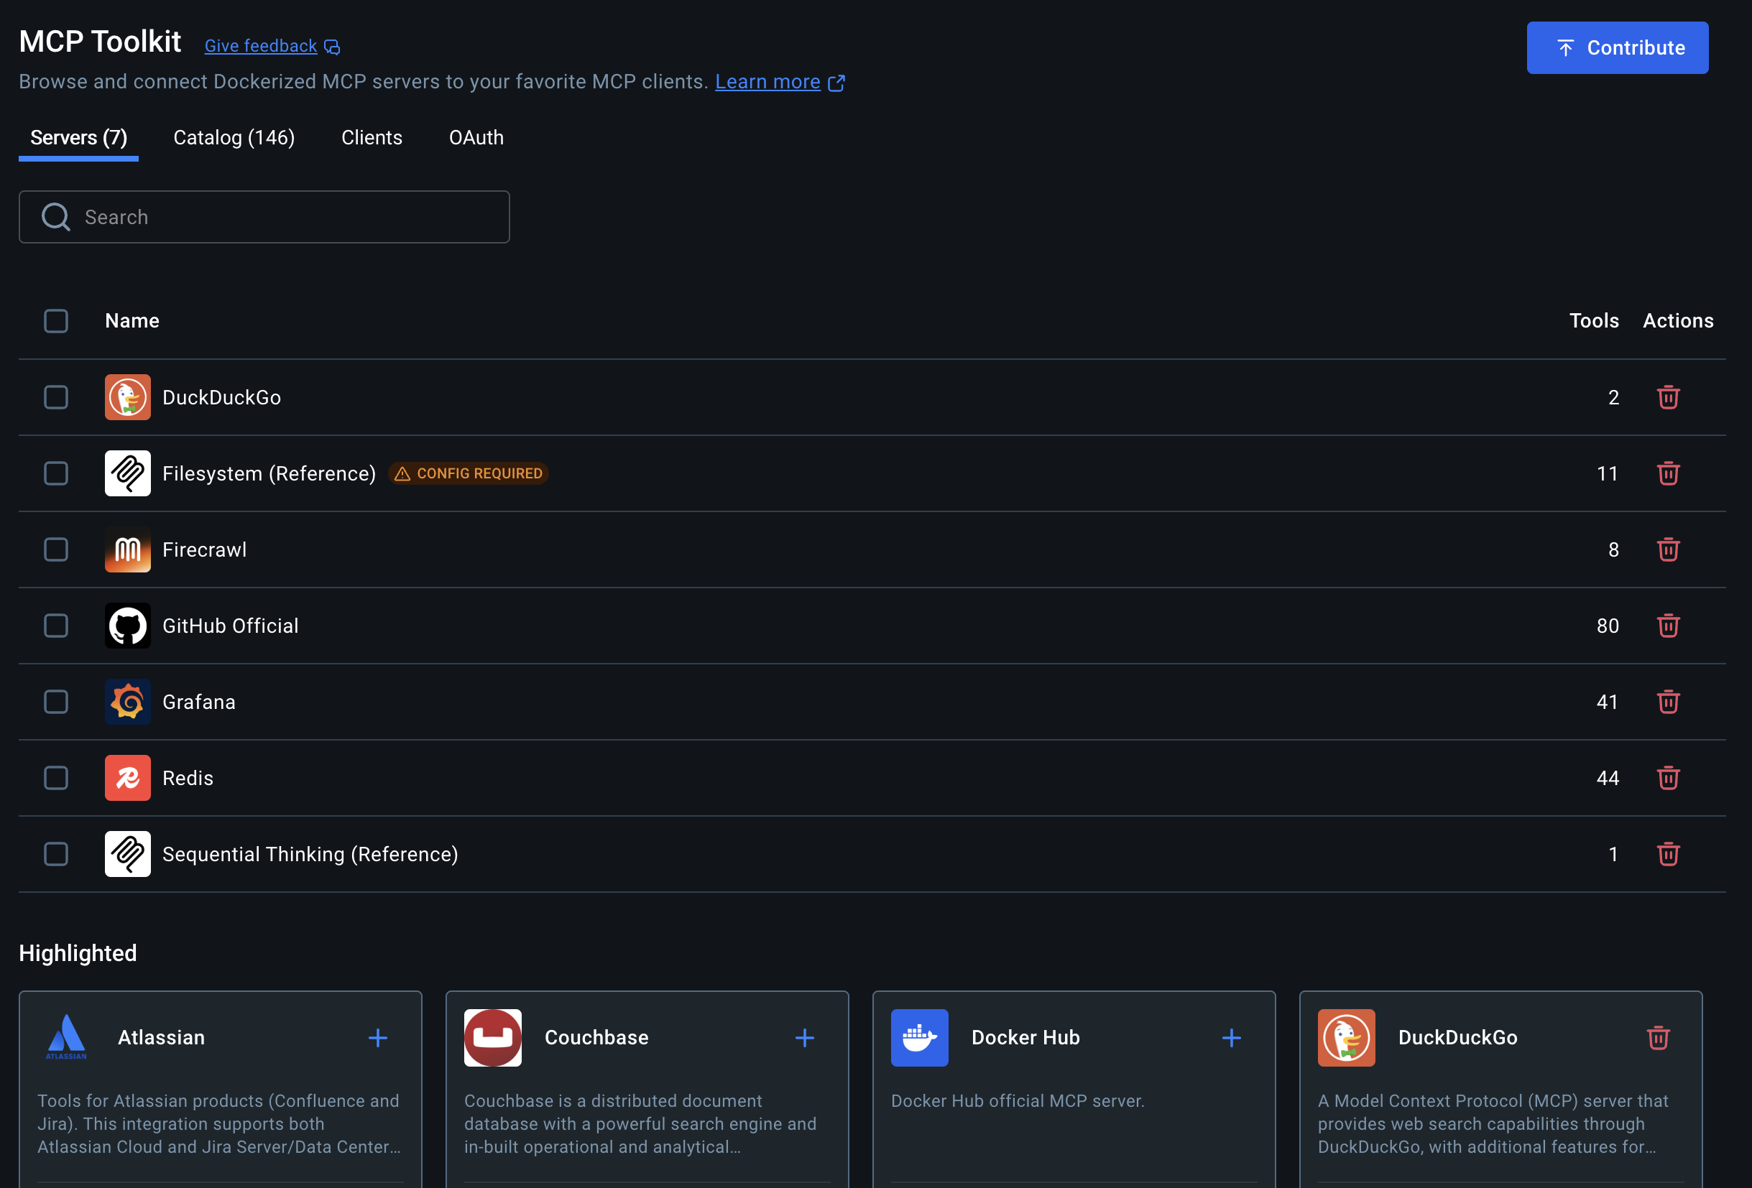Go to the Clients tab

click(372, 138)
